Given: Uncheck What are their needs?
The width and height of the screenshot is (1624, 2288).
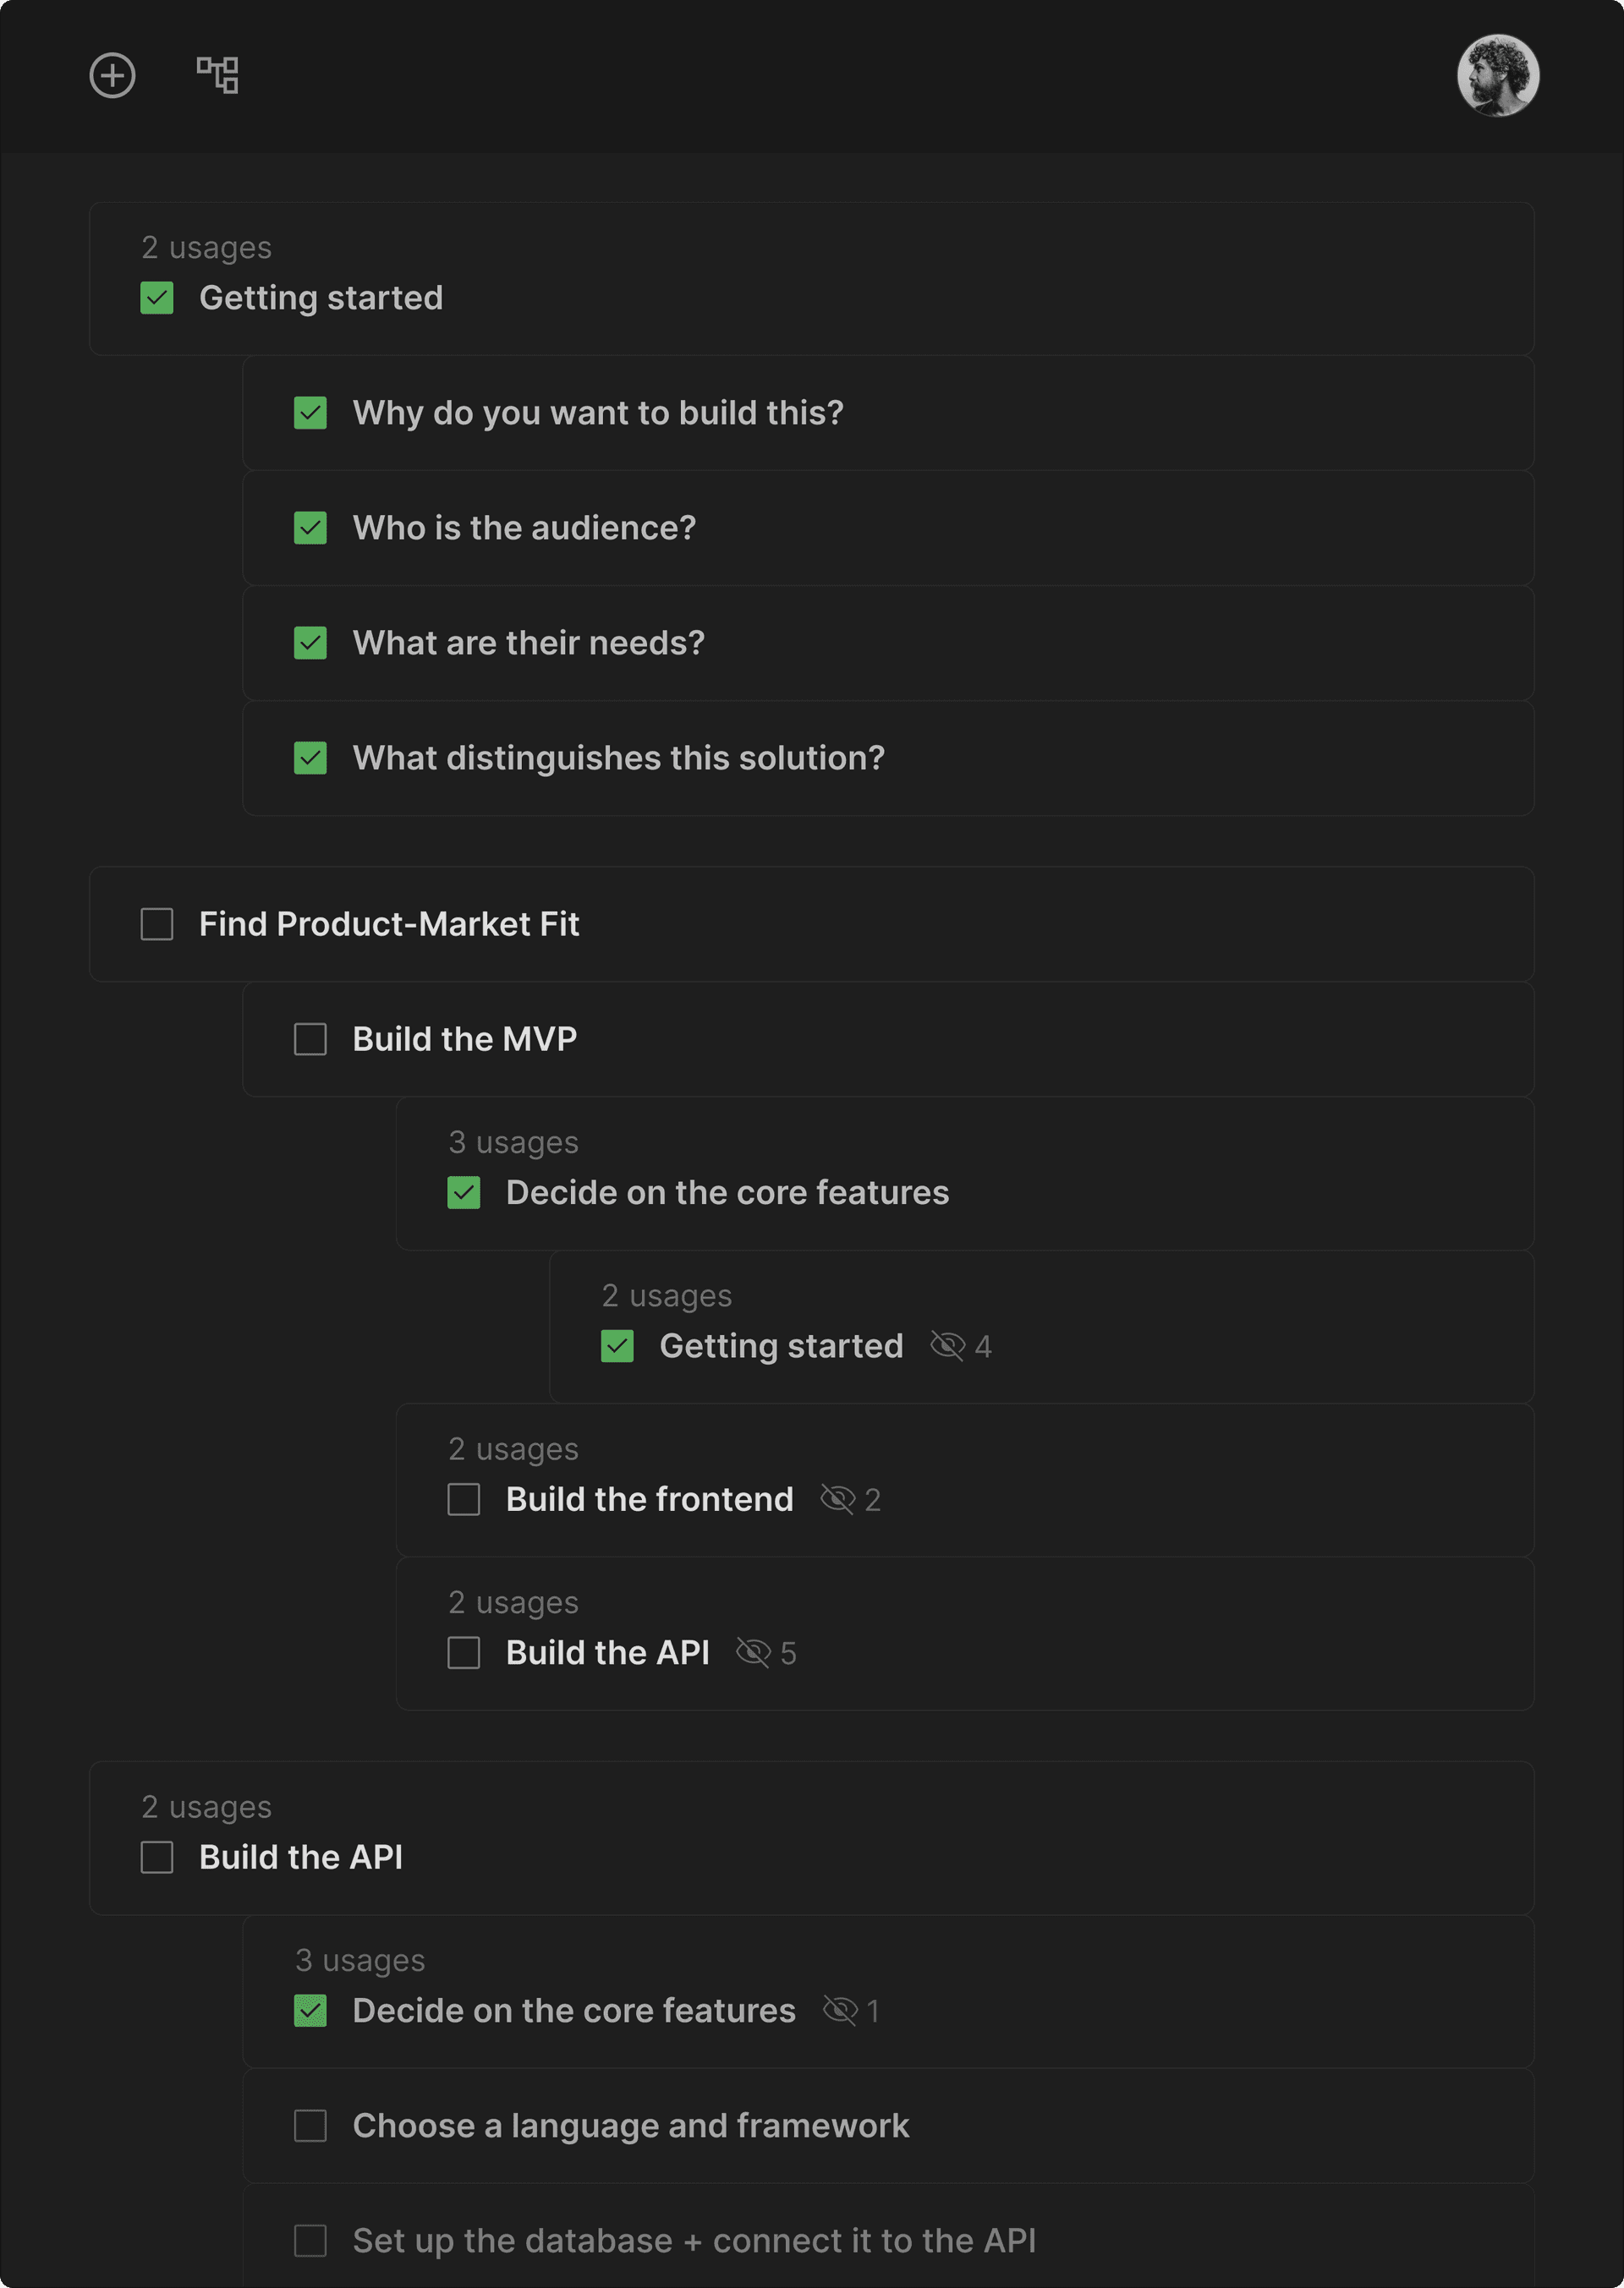Looking at the screenshot, I should coord(310,643).
